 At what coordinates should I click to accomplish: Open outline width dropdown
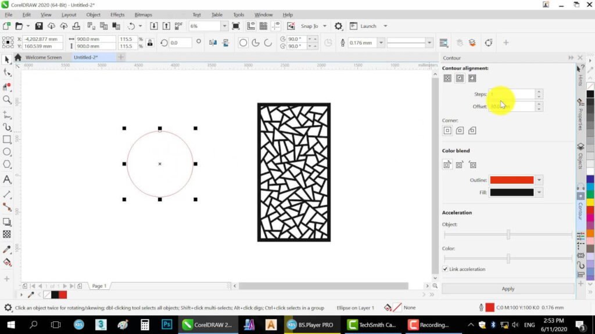point(381,43)
